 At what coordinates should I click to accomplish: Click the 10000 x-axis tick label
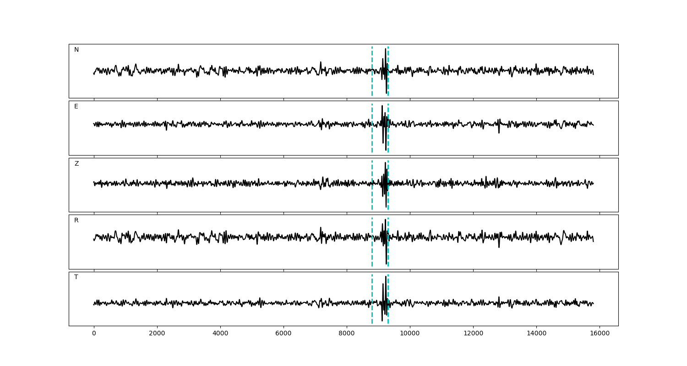[x=410, y=334]
